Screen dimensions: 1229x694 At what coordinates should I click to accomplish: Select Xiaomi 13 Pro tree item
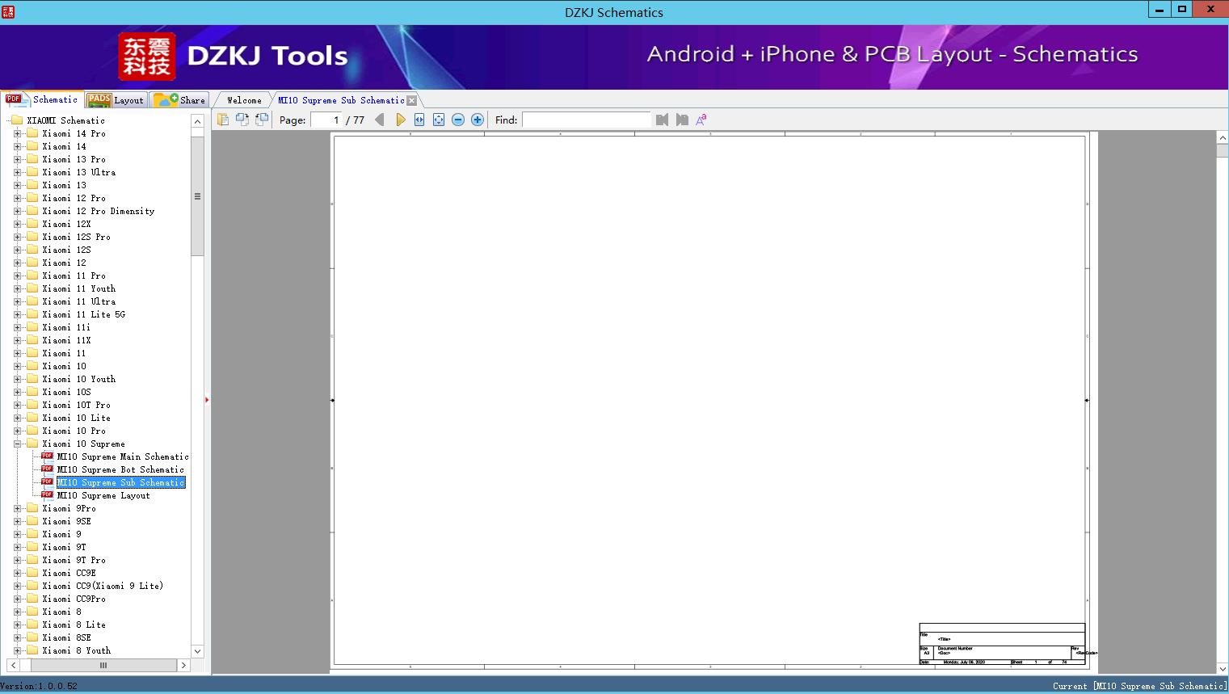74,159
